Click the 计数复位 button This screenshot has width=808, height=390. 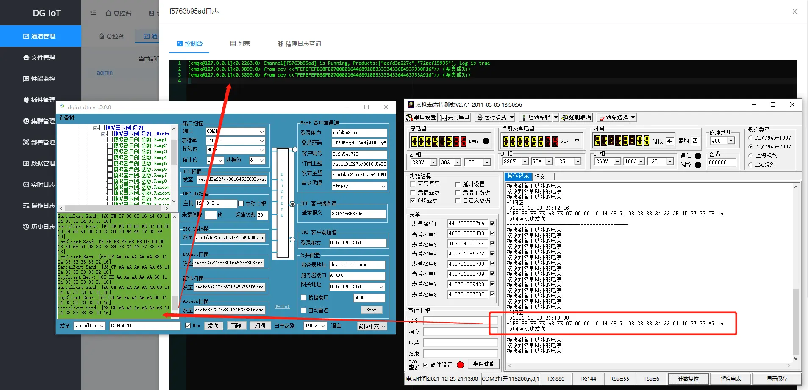pyautogui.click(x=688, y=379)
